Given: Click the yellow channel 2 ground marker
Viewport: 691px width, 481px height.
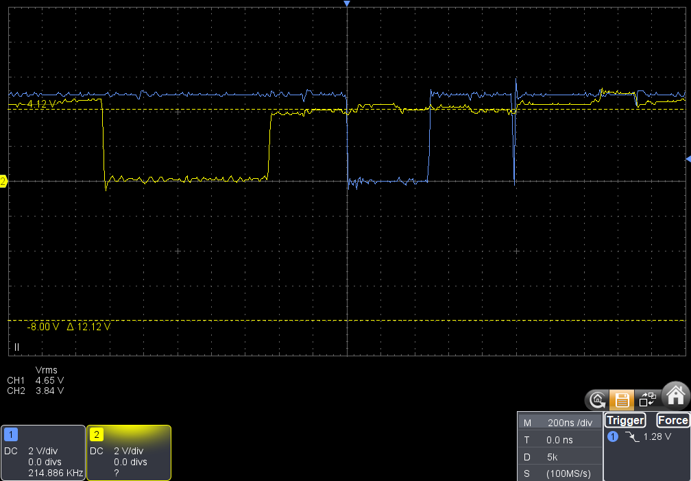Looking at the screenshot, I should [3, 182].
